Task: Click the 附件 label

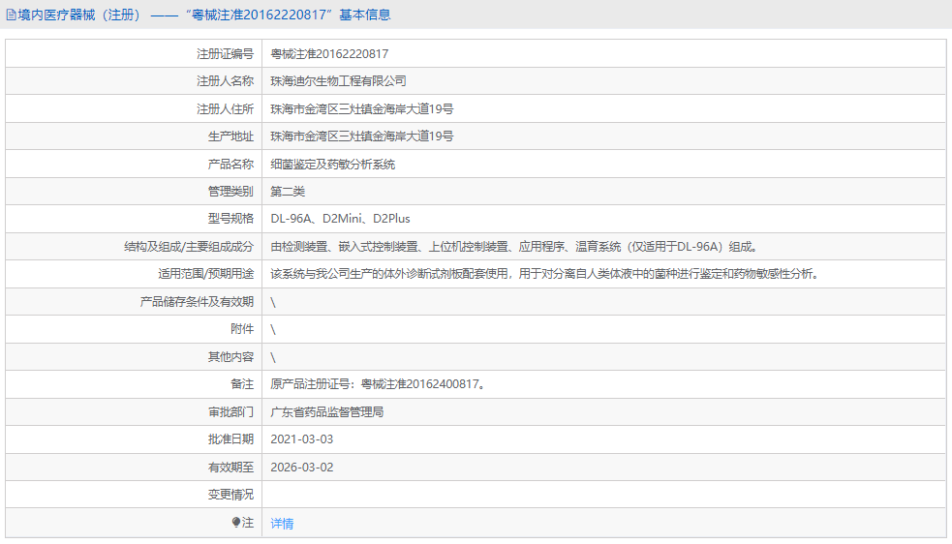Action: pos(242,329)
